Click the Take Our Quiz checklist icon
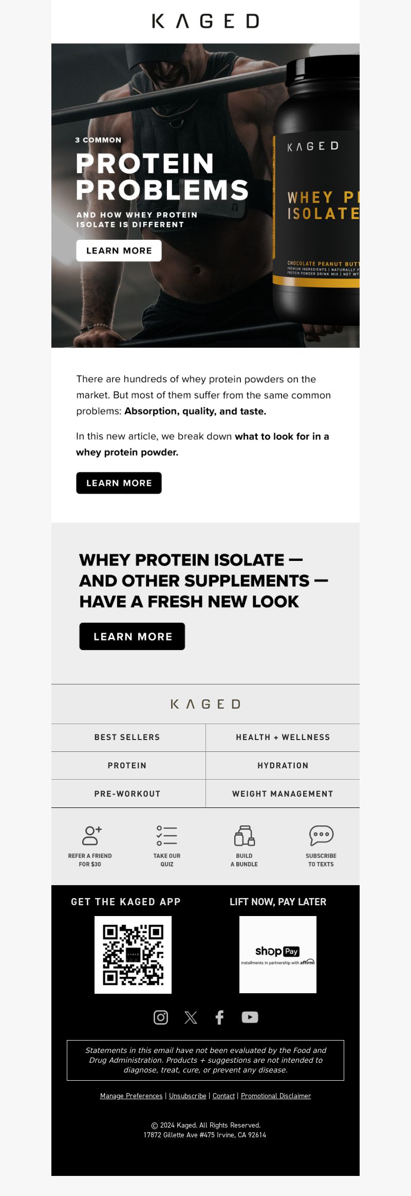 point(167,836)
